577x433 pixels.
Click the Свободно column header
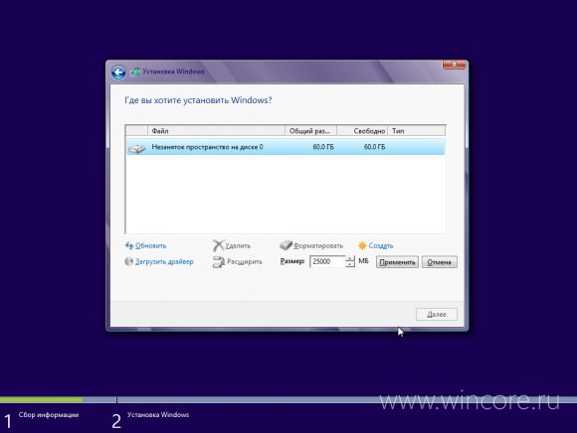coord(362,131)
